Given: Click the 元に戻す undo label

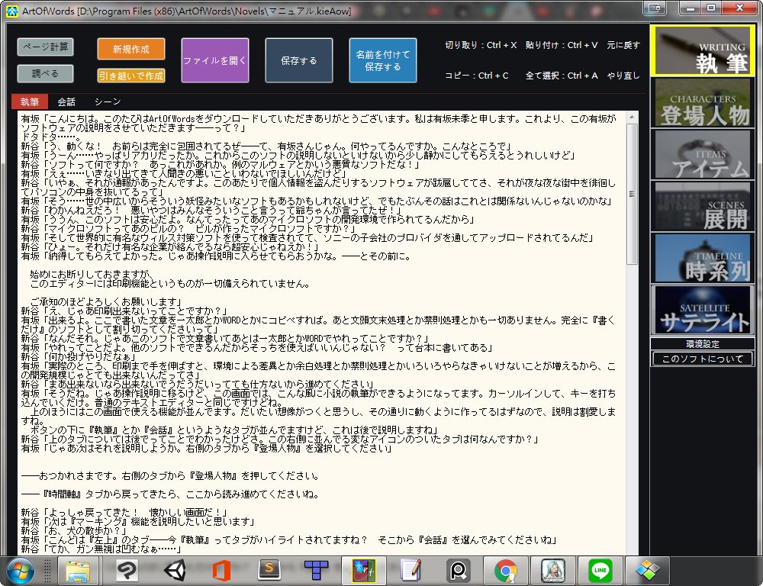Looking at the screenshot, I should [x=623, y=45].
